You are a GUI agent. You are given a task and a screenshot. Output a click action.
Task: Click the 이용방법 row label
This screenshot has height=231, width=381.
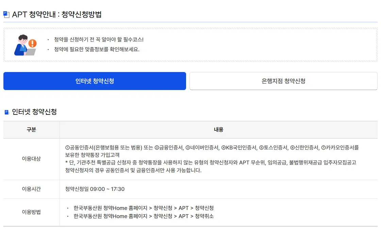click(31, 212)
